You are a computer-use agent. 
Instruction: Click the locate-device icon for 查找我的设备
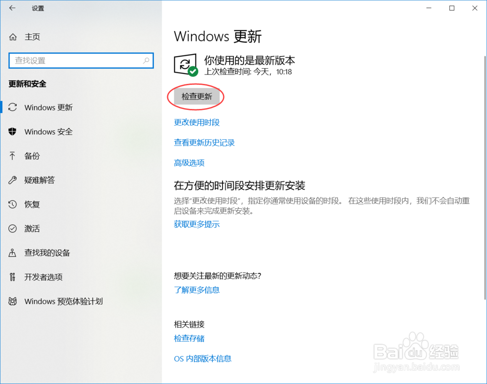pyautogui.click(x=13, y=253)
